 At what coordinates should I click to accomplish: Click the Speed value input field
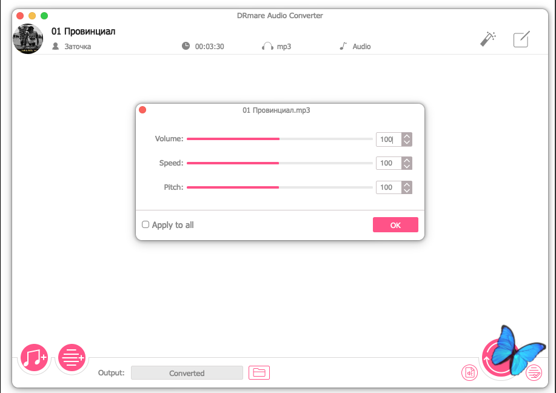388,163
